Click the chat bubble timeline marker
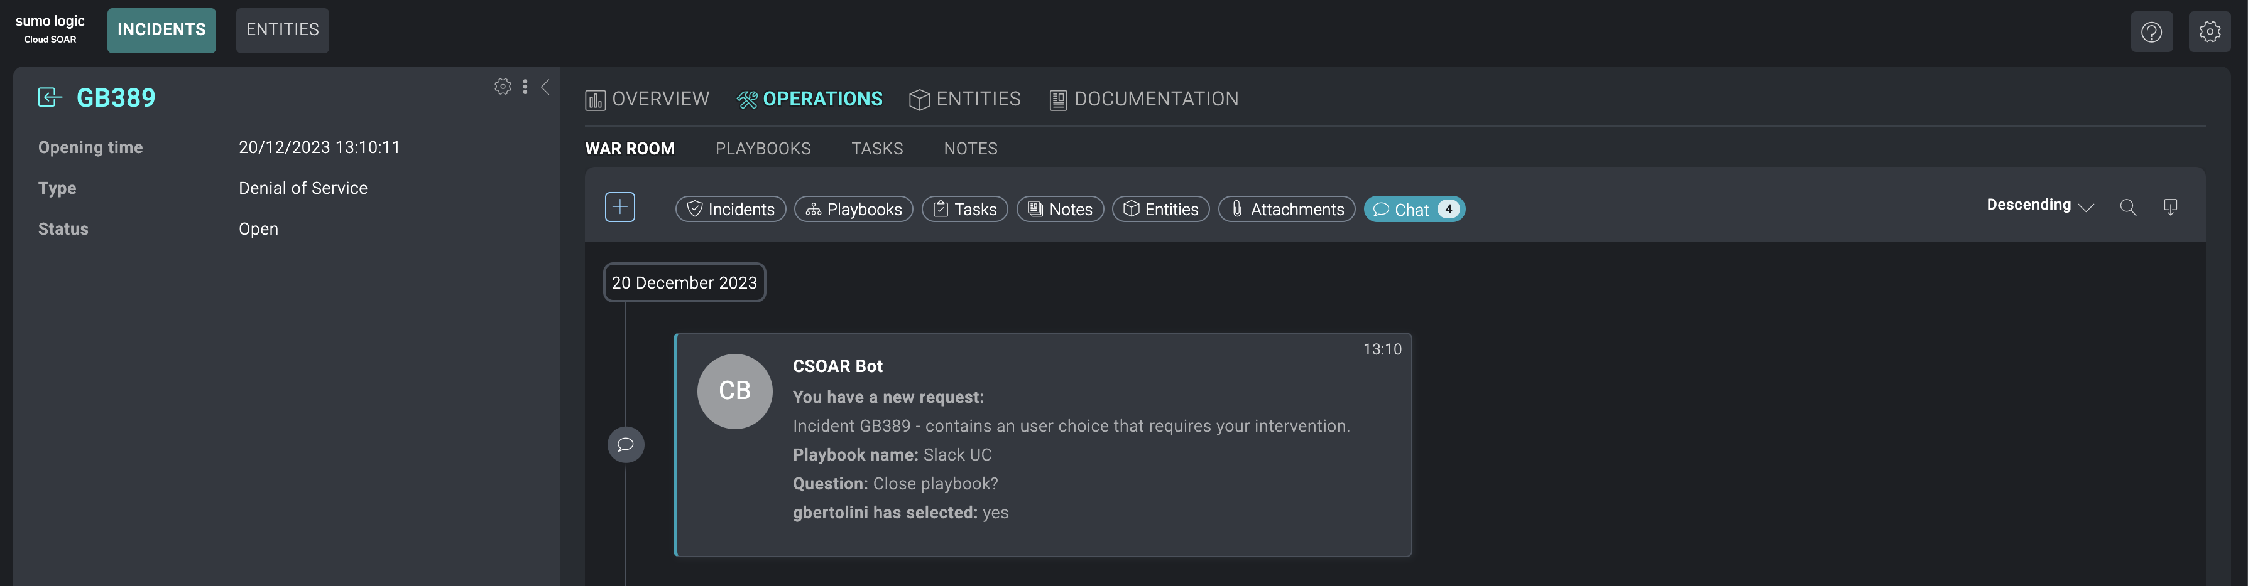The image size is (2248, 586). tap(626, 445)
